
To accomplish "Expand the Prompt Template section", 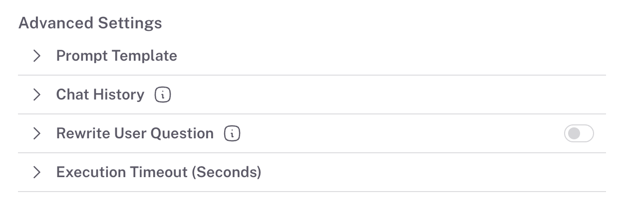I will click(x=36, y=56).
